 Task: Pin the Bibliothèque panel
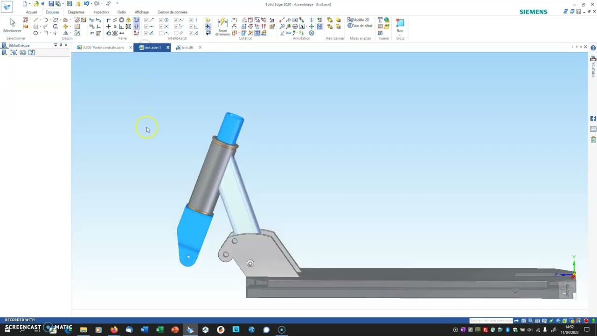coord(61,45)
